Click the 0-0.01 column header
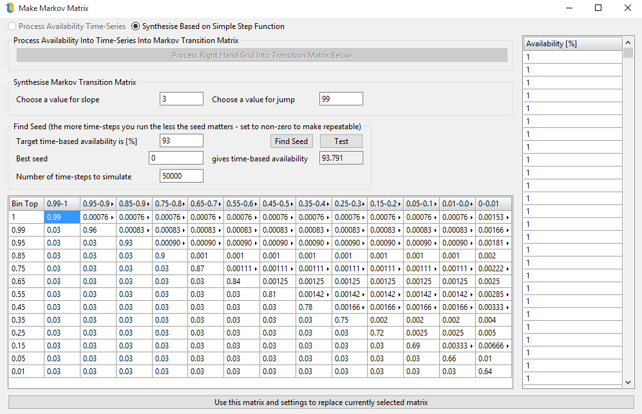 coord(493,204)
